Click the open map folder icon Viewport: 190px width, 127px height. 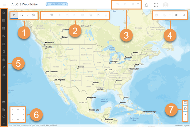4,60
